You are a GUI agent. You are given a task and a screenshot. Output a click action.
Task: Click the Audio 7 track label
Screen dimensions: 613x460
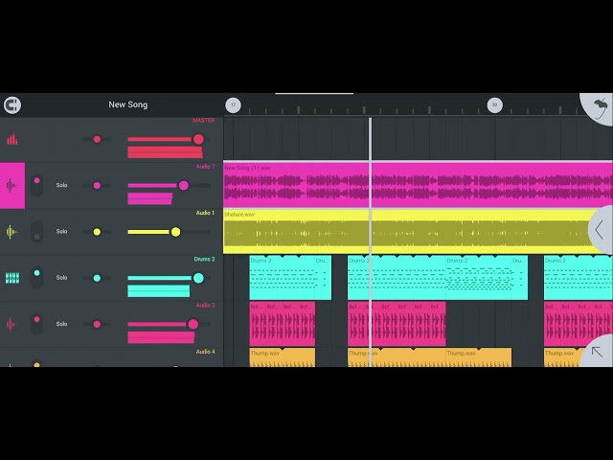[x=205, y=167]
